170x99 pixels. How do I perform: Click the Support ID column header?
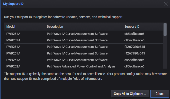click(132, 27)
